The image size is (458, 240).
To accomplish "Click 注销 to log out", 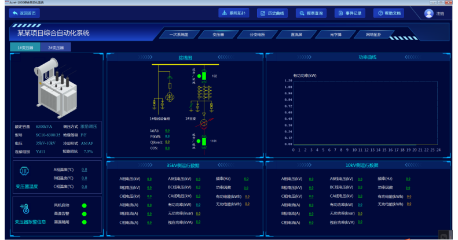I will pos(440,14).
